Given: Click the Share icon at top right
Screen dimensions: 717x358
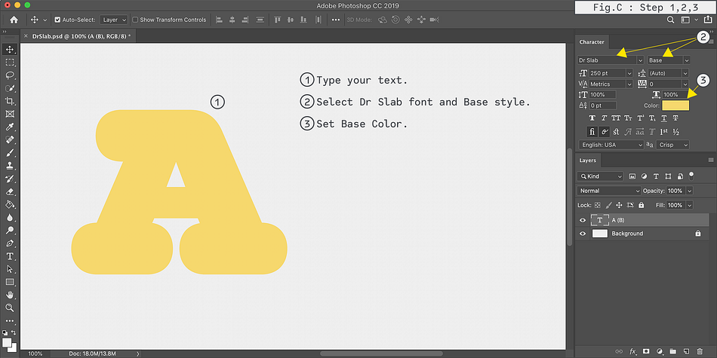Looking at the screenshot, I should (708, 20).
